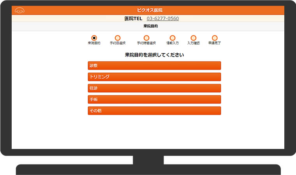Click the 情報入力 step indicator circle
The width and height of the screenshot is (296, 175).
click(x=173, y=38)
